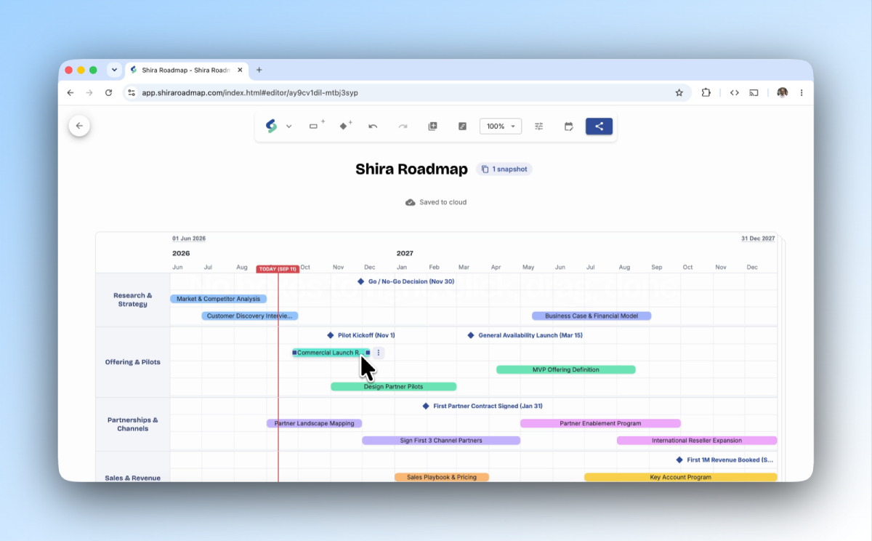
Task: Click the cast media icon in Chrome
Action: pos(754,92)
